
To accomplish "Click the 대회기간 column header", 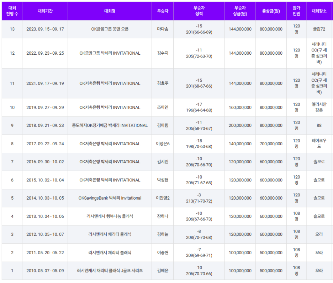I will click(45, 11).
